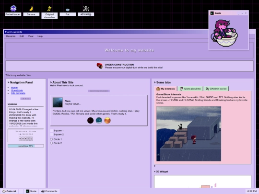This screenshot has height=194, width=259.
Task: Click the Welcome to my website banner
Action: click(129, 50)
